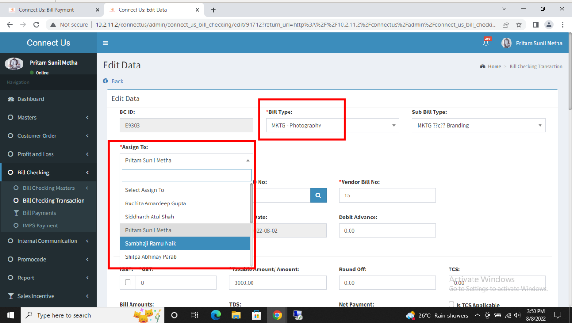The width and height of the screenshot is (572, 323).
Task: Open Task View from taskbar
Action: coord(194,315)
